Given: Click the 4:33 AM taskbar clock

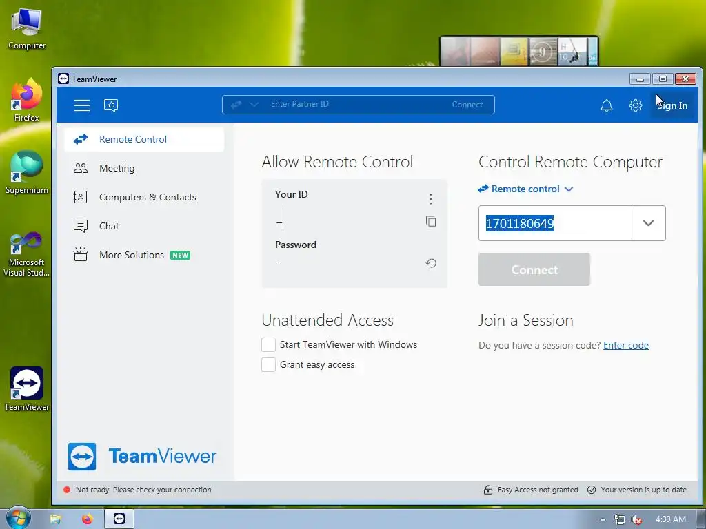Looking at the screenshot, I should tap(671, 519).
